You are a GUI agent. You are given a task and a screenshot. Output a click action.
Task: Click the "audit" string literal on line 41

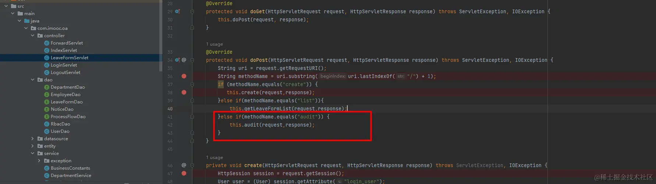[x=307, y=117]
